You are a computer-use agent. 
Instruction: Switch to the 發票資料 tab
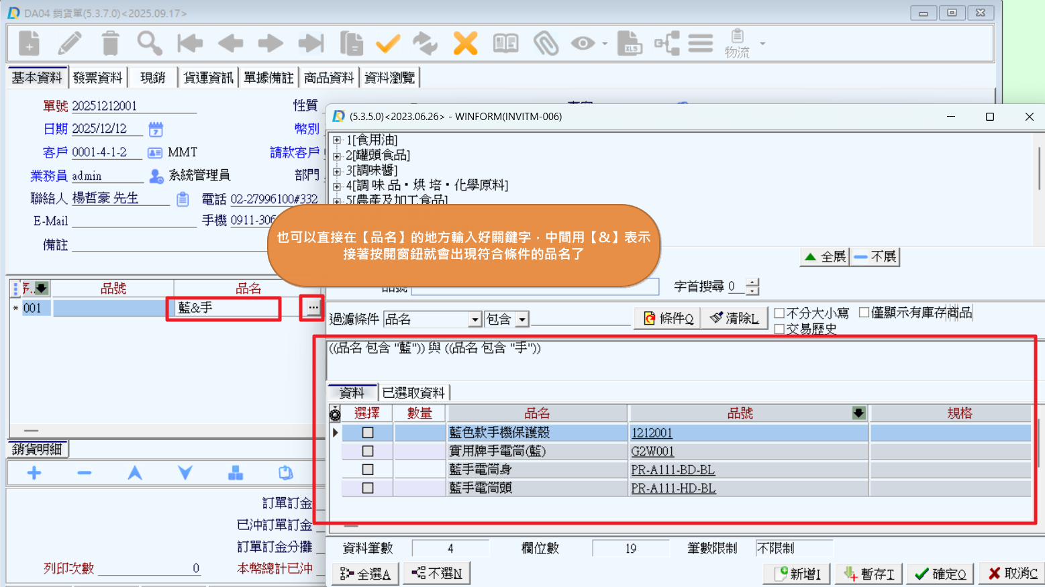(x=98, y=78)
